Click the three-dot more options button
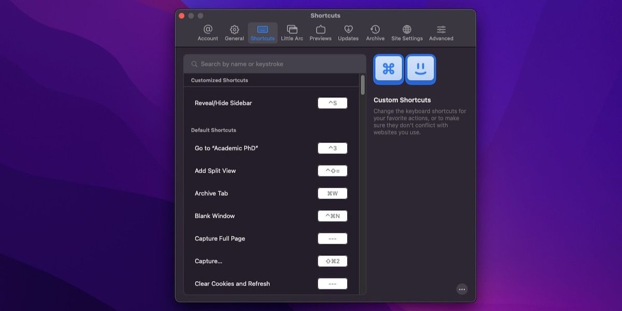The width and height of the screenshot is (622, 311). (462, 289)
